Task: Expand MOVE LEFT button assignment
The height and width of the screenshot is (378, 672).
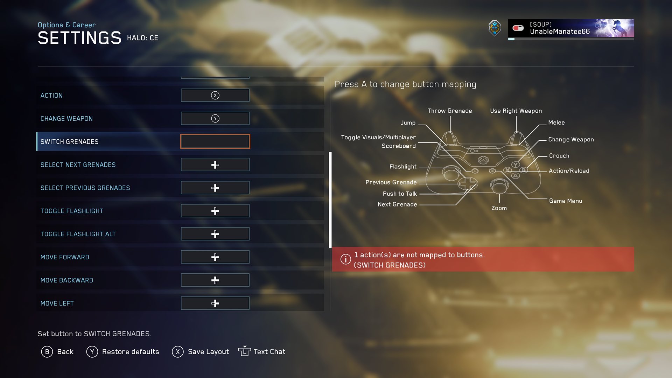Action: coord(215,303)
